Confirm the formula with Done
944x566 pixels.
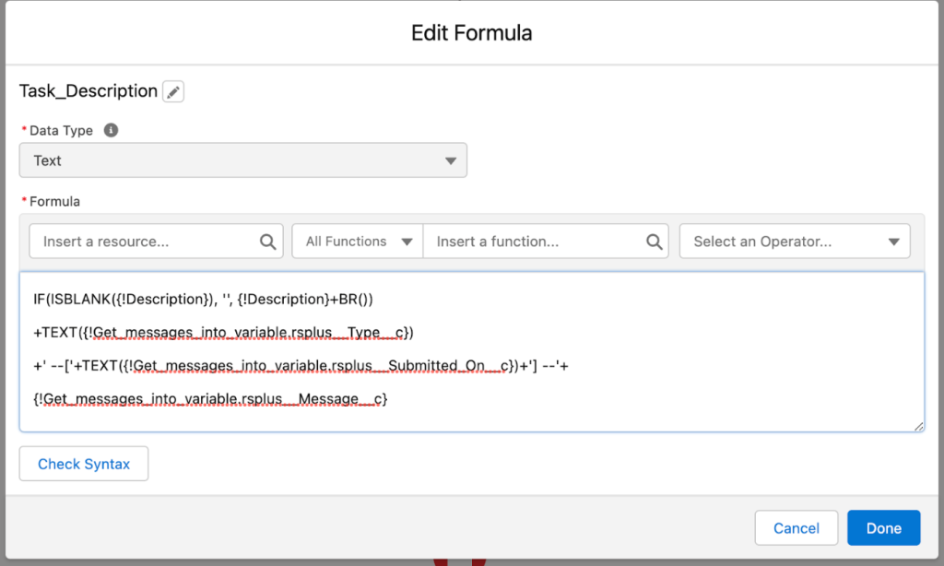883,528
